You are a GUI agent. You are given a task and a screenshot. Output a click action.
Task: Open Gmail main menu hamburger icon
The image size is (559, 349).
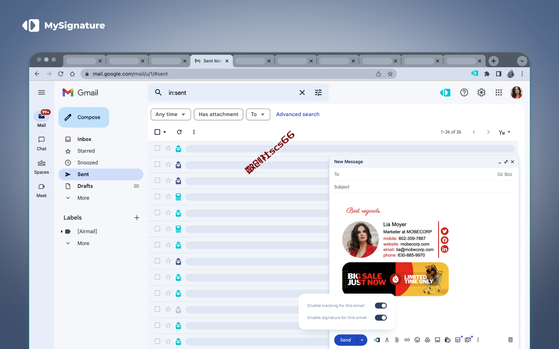pyautogui.click(x=41, y=92)
